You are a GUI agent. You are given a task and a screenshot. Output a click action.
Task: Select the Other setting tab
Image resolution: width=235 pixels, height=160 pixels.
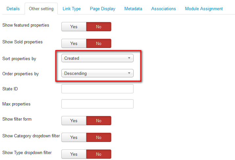(41, 9)
